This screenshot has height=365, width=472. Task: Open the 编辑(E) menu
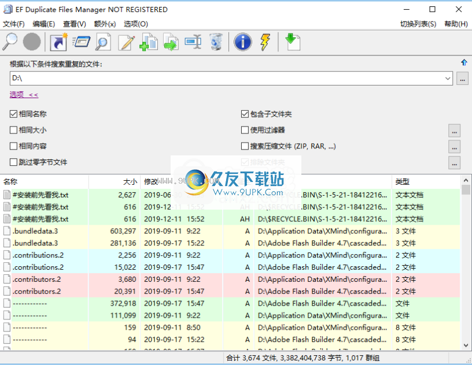[43, 24]
